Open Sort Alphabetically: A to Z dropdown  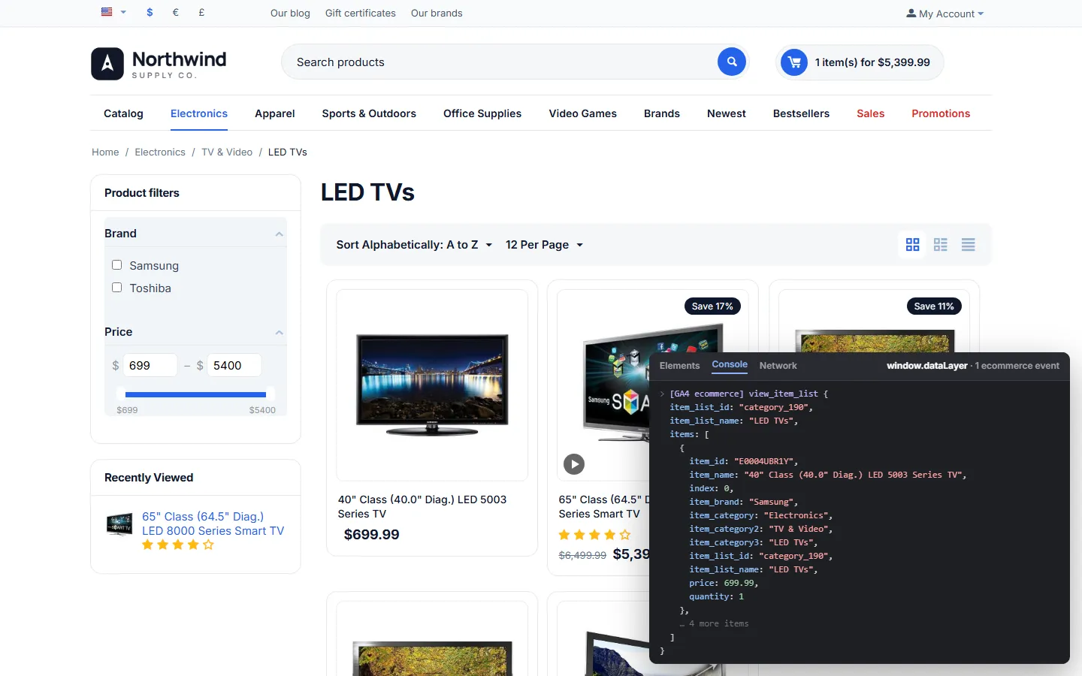pyautogui.click(x=414, y=245)
